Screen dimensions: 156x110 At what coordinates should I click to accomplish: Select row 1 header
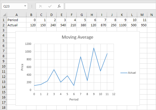pos(3,20)
